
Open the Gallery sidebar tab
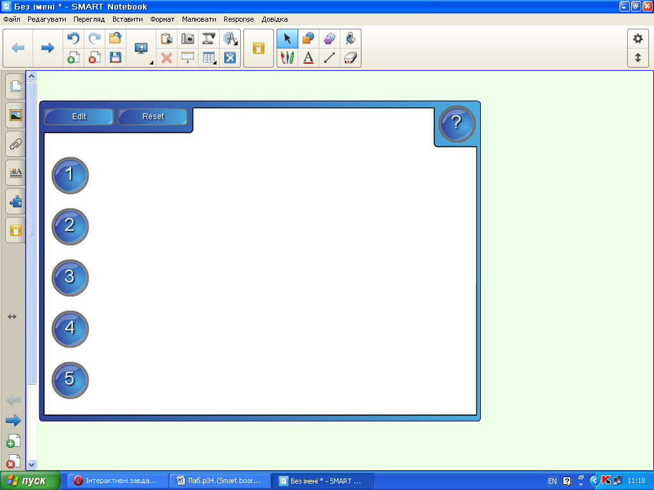coord(15,115)
